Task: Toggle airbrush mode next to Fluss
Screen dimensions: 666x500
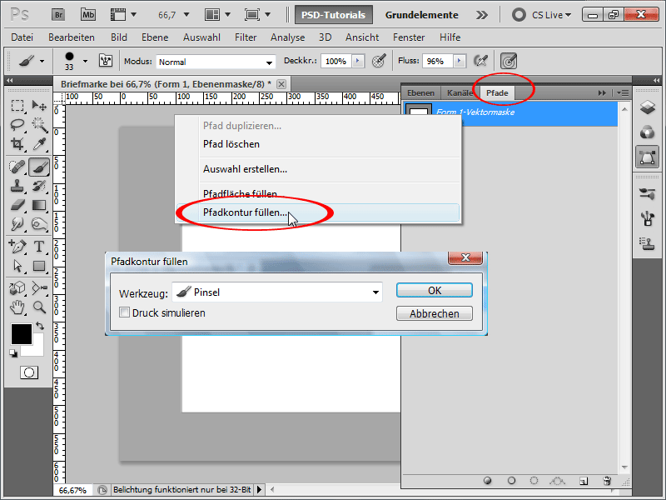Action: (480, 61)
